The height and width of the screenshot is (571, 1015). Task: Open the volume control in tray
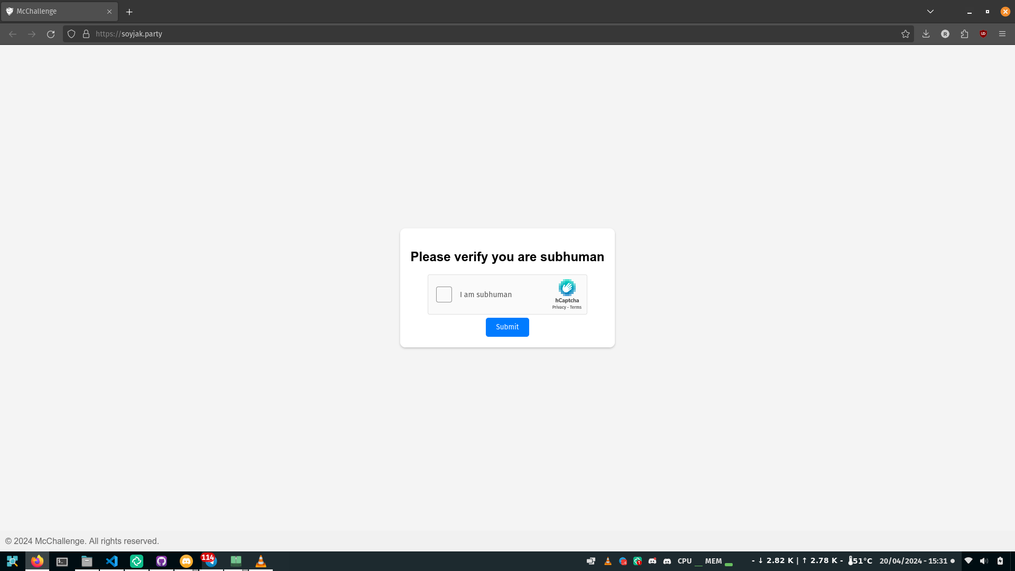point(984,561)
